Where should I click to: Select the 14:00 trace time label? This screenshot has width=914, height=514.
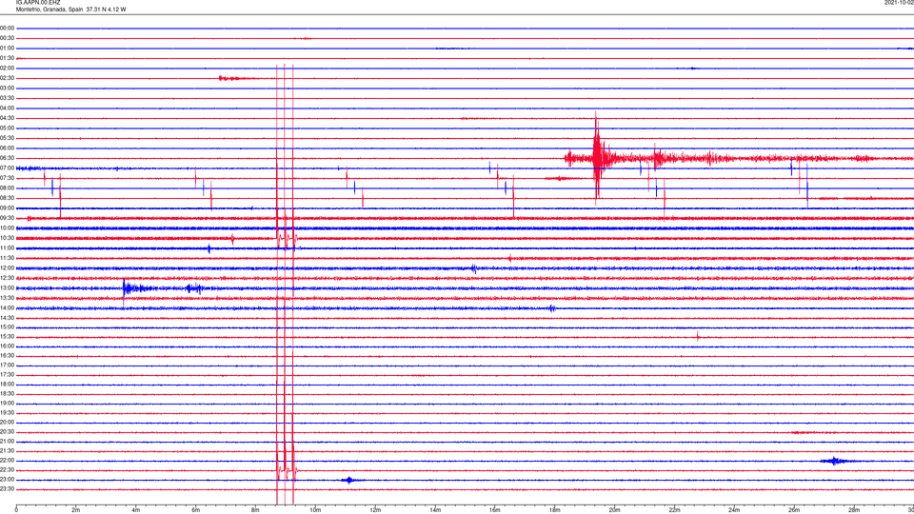click(8, 307)
